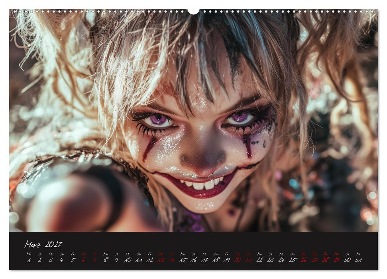Click the "März 2027" month heading

click(43, 244)
